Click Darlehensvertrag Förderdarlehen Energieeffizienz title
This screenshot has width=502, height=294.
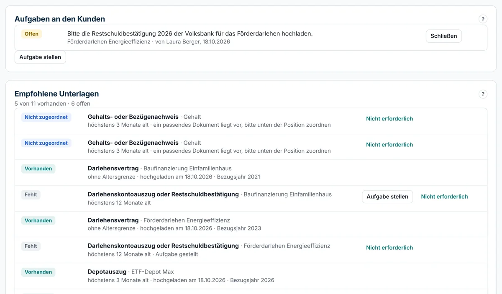tap(159, 220)
